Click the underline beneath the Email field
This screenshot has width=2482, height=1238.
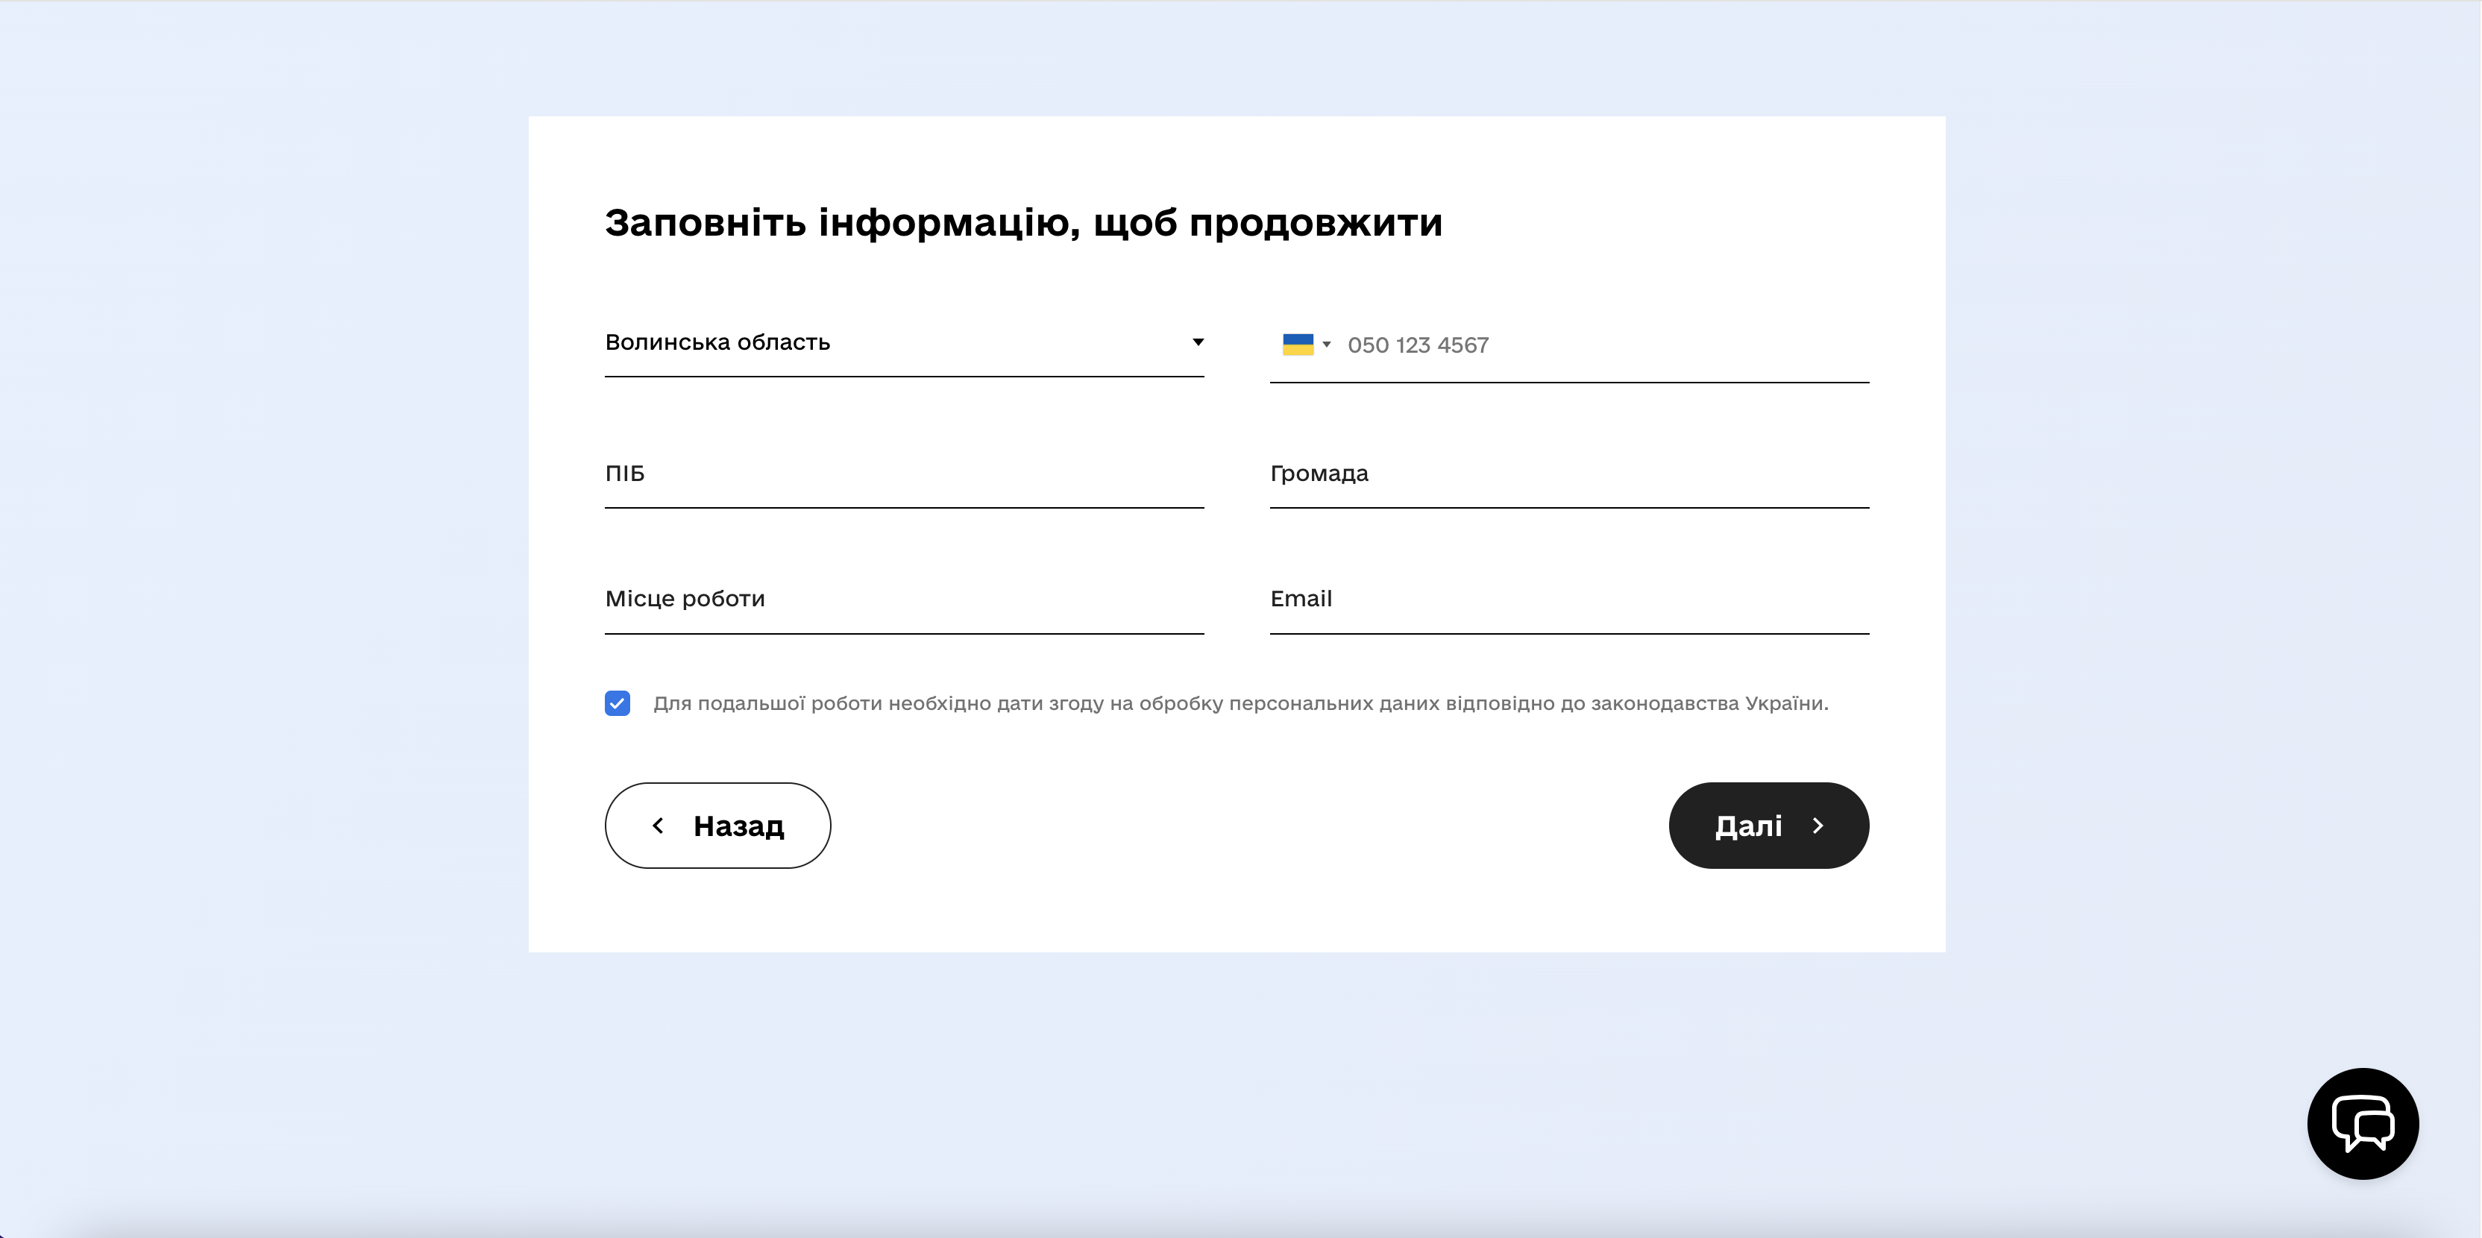[1570, 634]
